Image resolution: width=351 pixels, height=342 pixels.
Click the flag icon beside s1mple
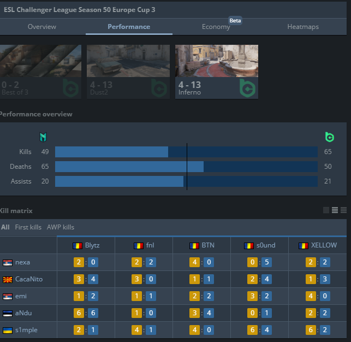(8, 330)
